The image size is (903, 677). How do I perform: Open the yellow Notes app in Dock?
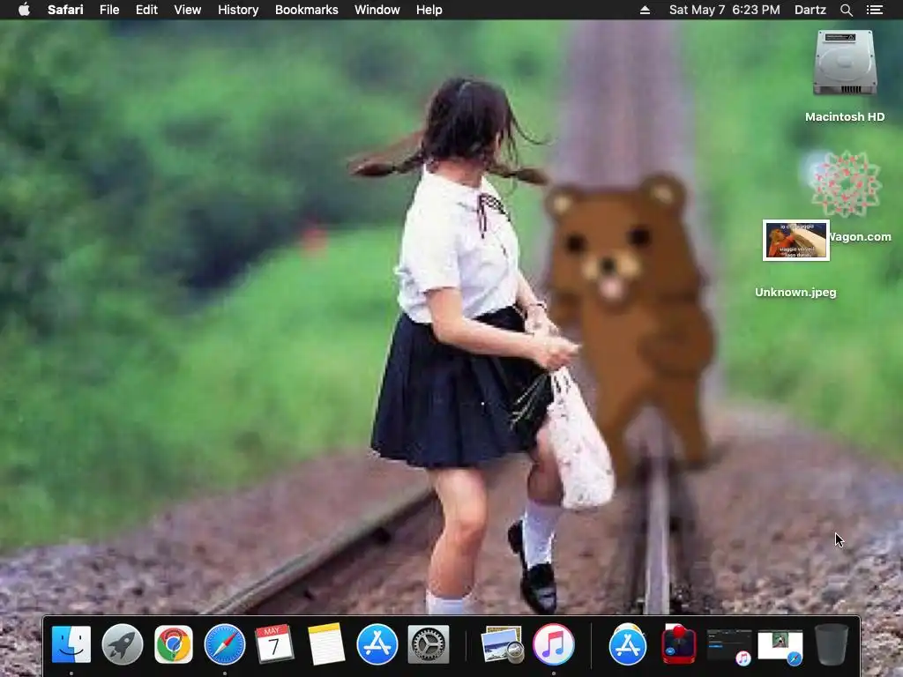pyautogui.click(x=326, y=644)
